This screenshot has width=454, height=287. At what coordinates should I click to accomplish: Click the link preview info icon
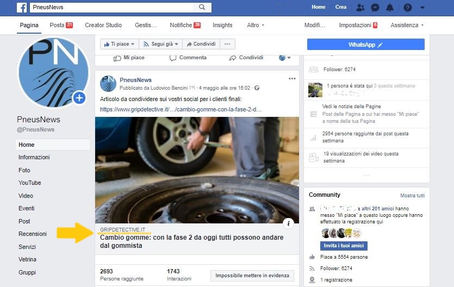[290, 223]
